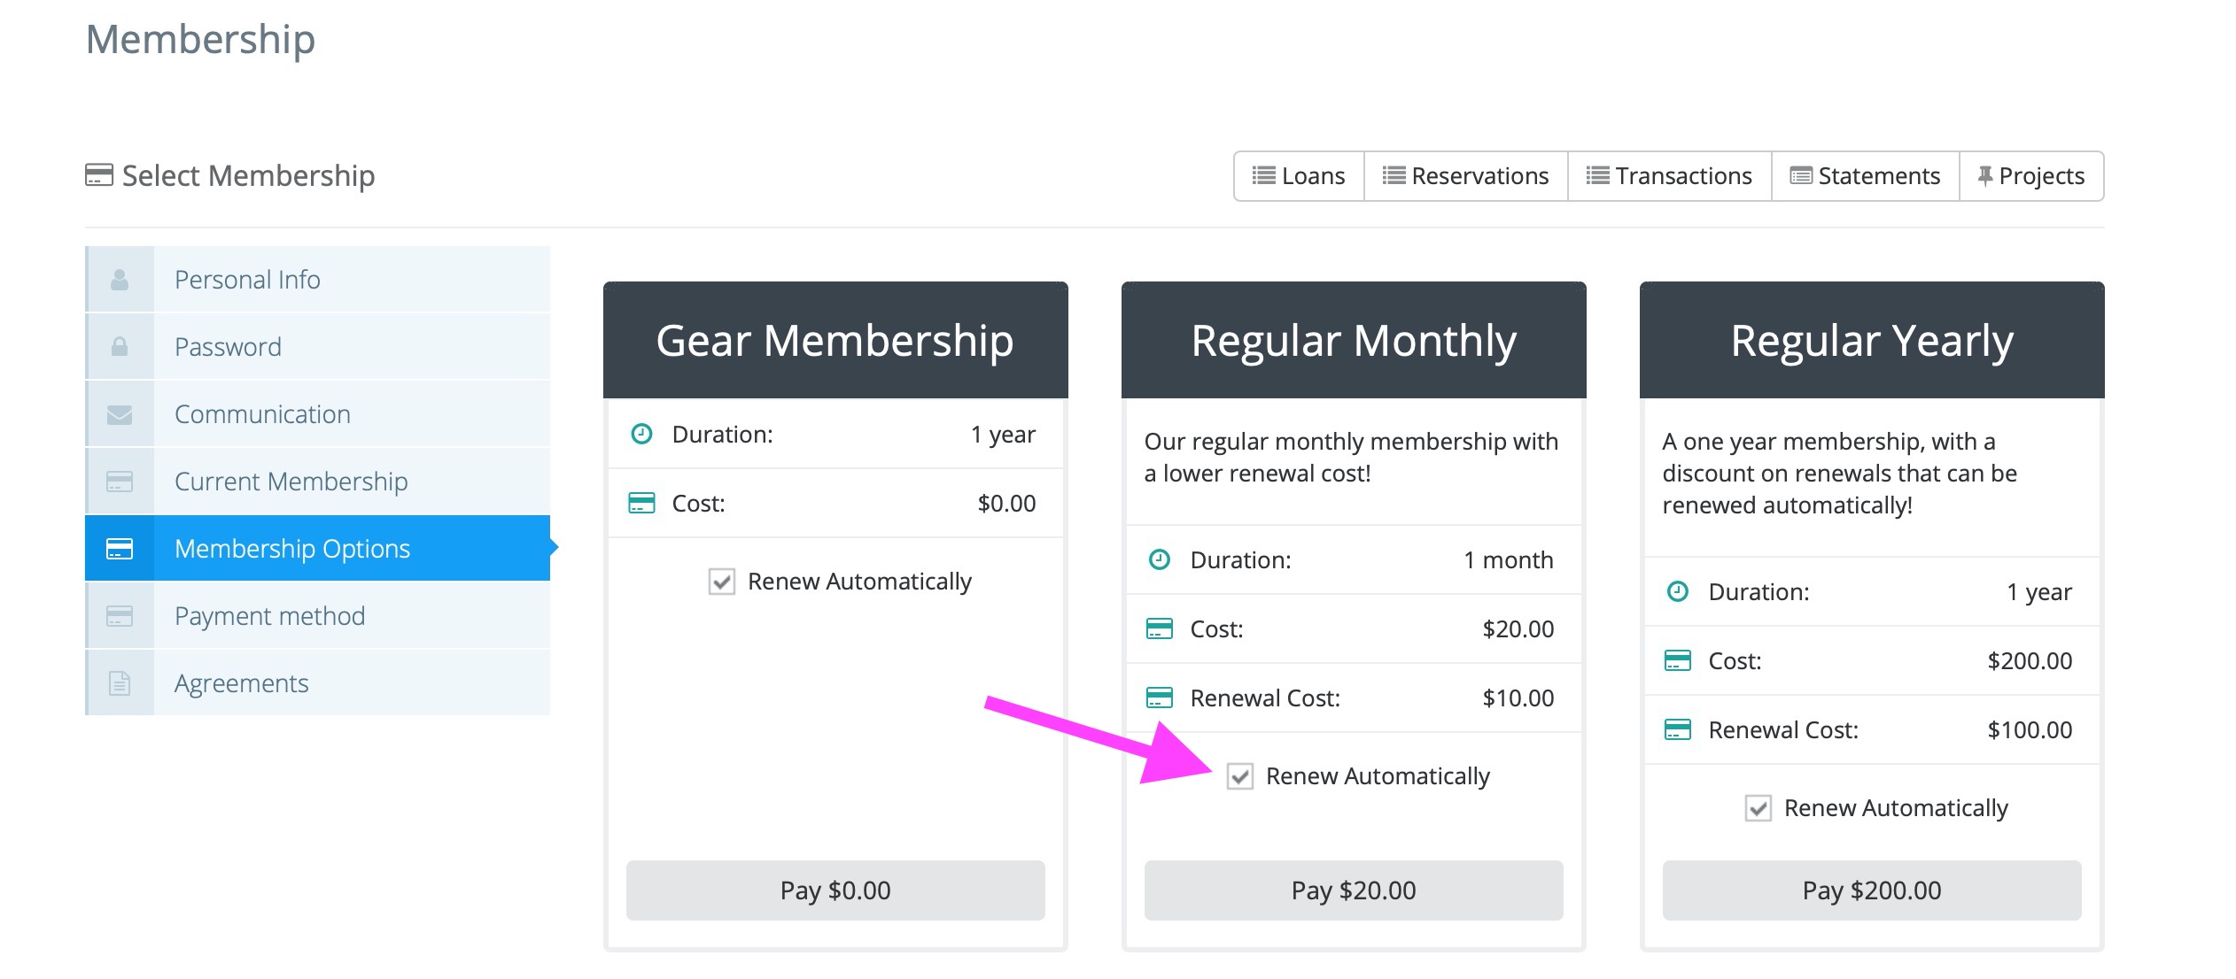The width and height of the screenshot is (2236, 979).
Task: Click the Password lock icon
Action: point(120,347)
